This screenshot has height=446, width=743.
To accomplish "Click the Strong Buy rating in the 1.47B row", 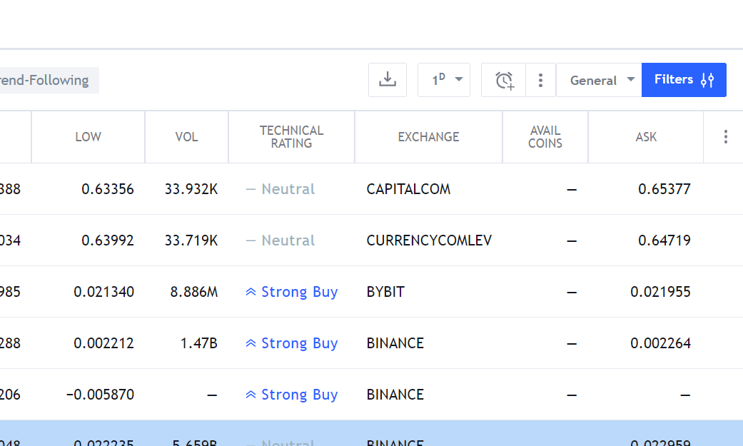I will click(291, 343).
